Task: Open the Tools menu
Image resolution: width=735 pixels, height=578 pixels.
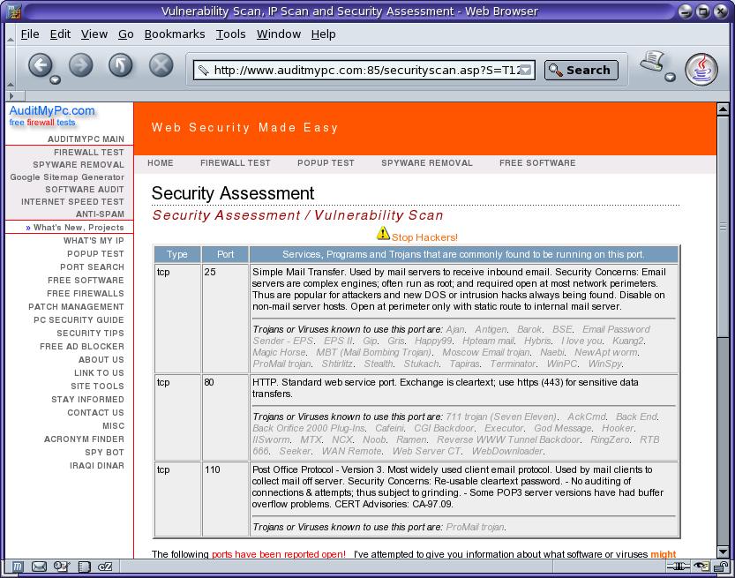Action: (x=230, y=34)
